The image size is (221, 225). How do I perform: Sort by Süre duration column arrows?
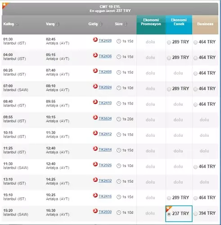pos(126,24)
